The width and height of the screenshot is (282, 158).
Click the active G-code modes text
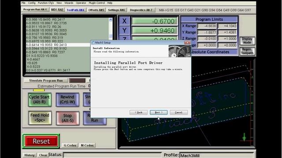click(x=204, y=10)
